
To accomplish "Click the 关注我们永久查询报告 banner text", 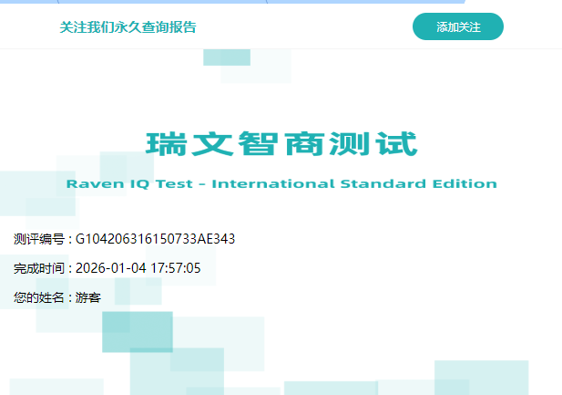I will [128, 27].
